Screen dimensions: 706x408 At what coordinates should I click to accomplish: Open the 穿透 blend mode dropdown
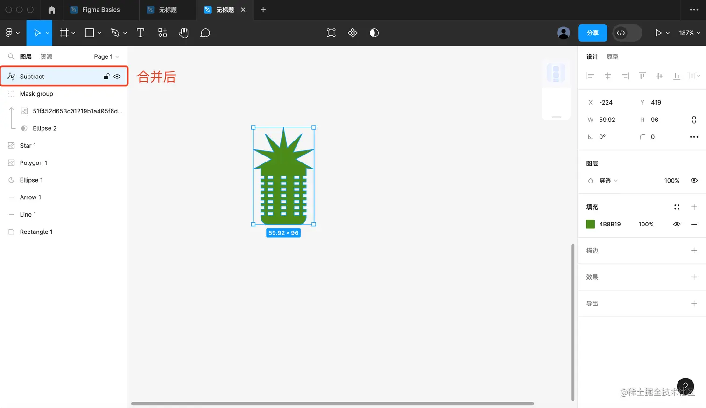point(608,180)
